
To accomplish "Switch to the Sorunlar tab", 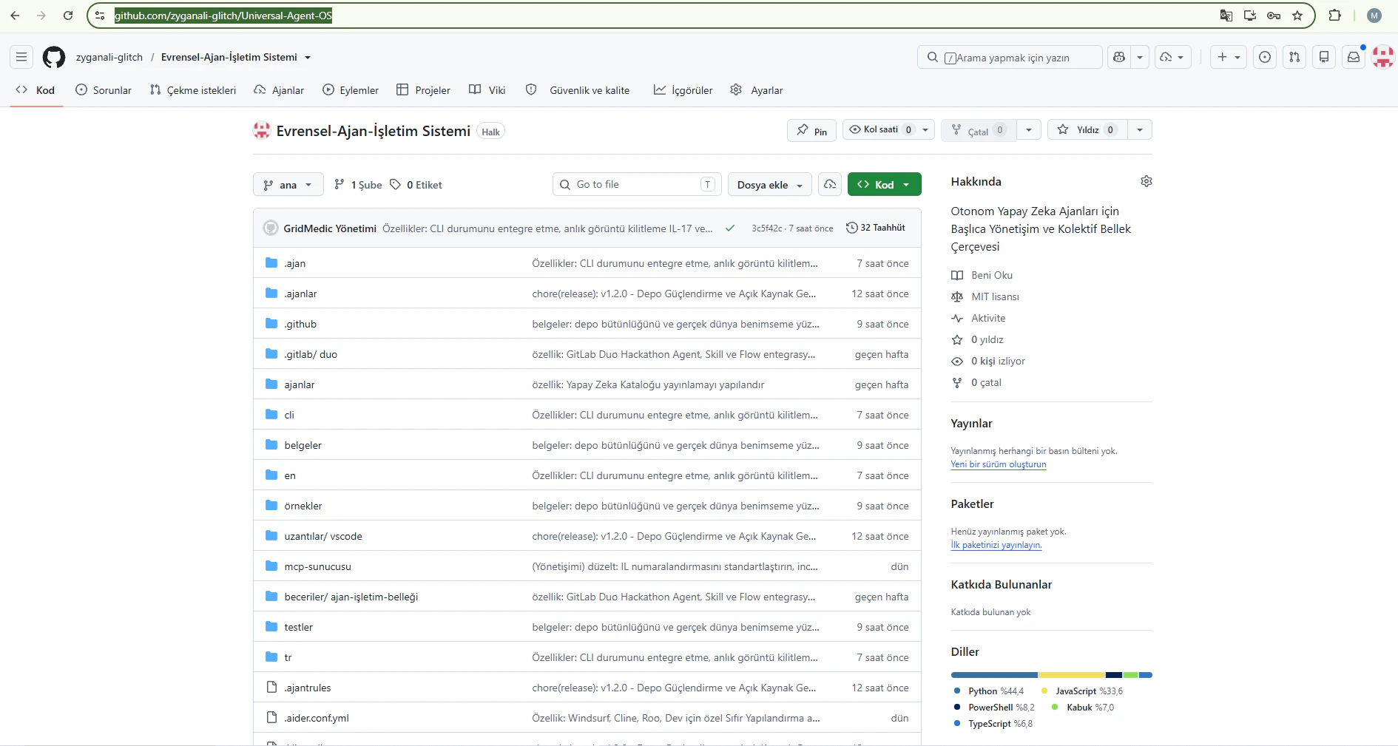I will point(104,90).
